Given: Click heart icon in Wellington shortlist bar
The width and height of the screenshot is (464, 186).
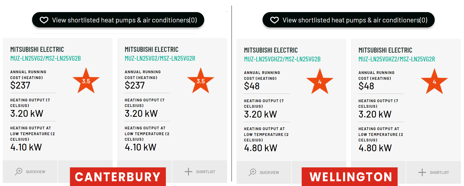Looking at the screenshot, I should pos(274,20).
